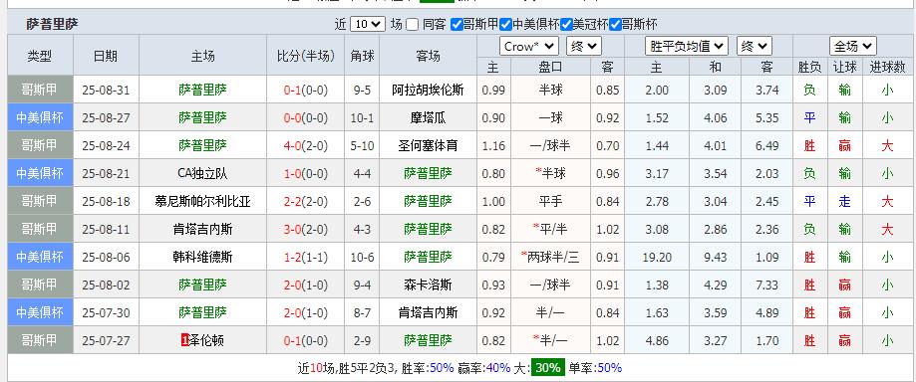
Task: Open the Crow* bookmaker dropdown
Action: click(x=528, y=47)
